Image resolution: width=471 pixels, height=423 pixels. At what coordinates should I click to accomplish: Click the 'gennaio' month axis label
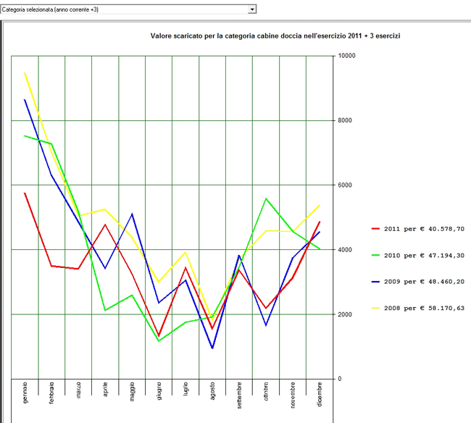click(x=25, y=393)
